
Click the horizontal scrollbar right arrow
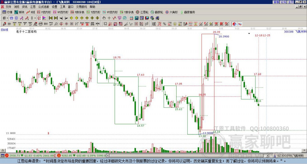click(267, 156)
